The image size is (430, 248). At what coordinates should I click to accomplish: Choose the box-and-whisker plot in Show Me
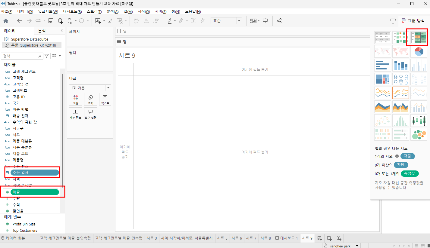point(419,121)
